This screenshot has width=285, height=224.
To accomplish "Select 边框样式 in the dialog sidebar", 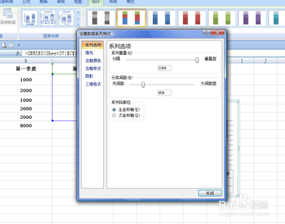I will (93, 69).
